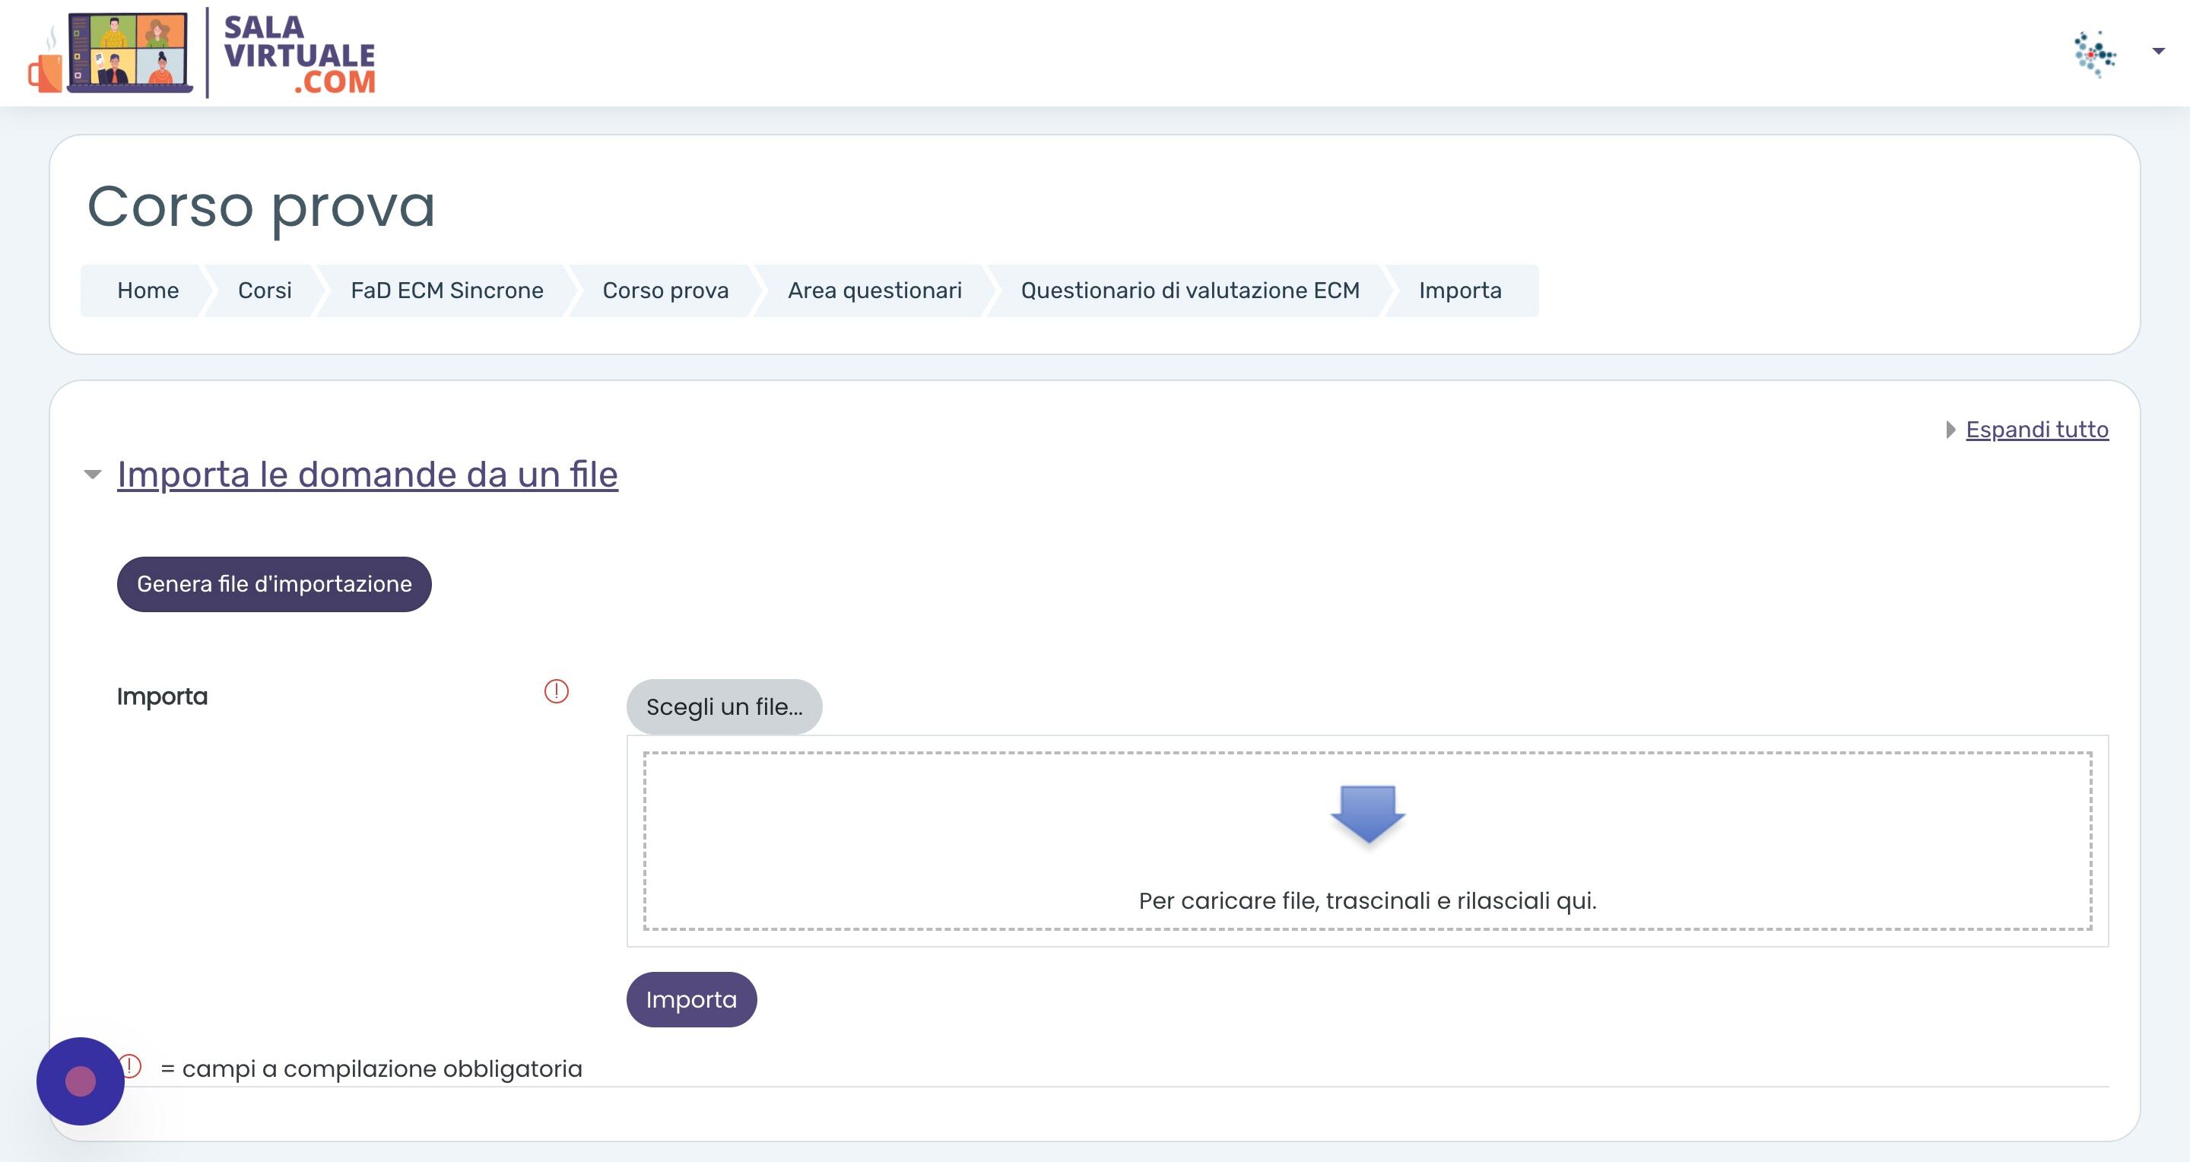Open the purple floating chat bubble
The image size is (2190, 1162).
pyautogui.click(x=80, y=1081)
